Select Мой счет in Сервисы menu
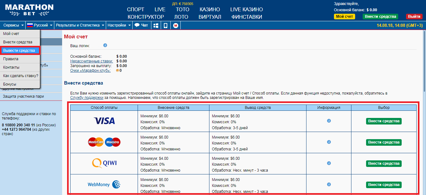Viewport: 426px width, 195px height. pos(20,33)
